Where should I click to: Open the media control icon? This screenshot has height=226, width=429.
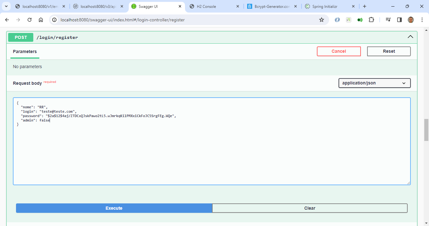(x=388, y=20)
